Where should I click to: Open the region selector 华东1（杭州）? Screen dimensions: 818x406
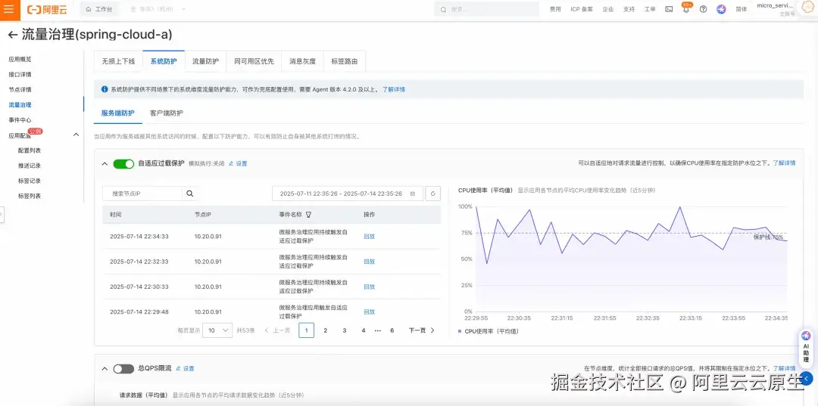point(158,9)
